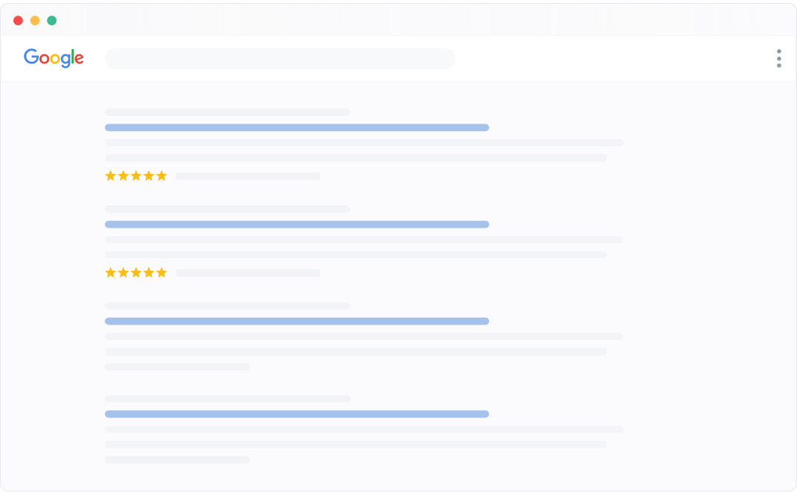
Task: Open the three-dot vertical menu
Action: [778, 59]
